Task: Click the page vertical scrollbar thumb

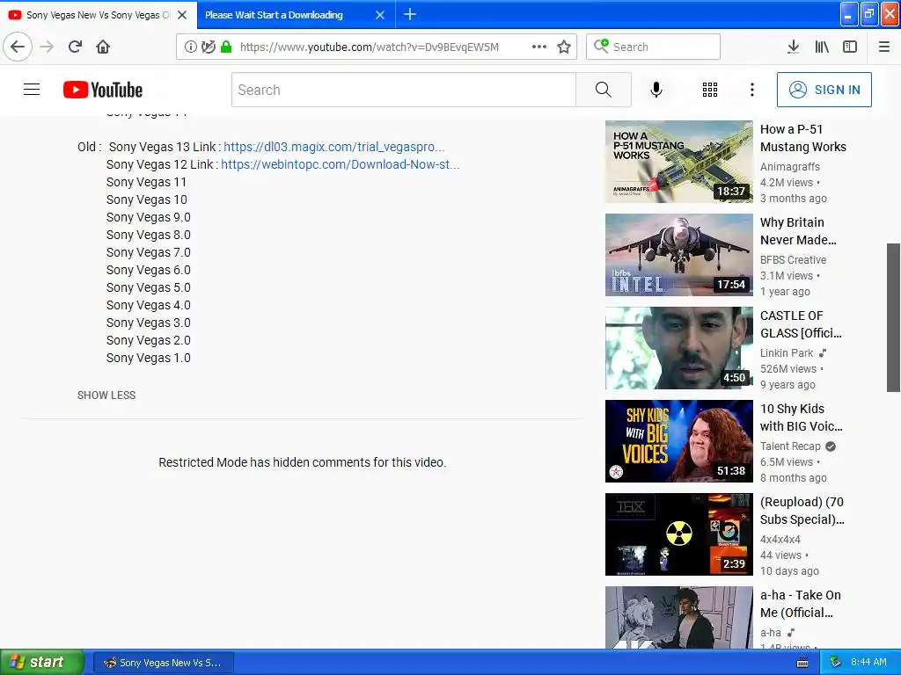Action: 893,317
